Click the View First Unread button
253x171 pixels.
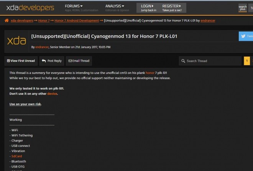click(x=21, y=61)
